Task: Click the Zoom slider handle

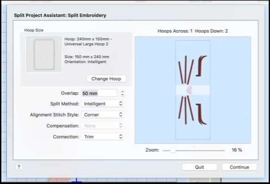Action: (173, 150)
